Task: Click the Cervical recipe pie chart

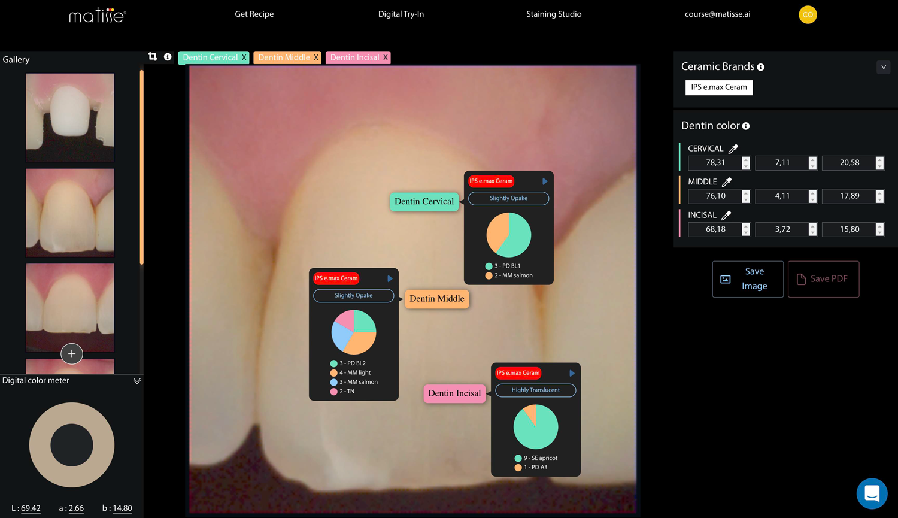Action: pos(509,235)
